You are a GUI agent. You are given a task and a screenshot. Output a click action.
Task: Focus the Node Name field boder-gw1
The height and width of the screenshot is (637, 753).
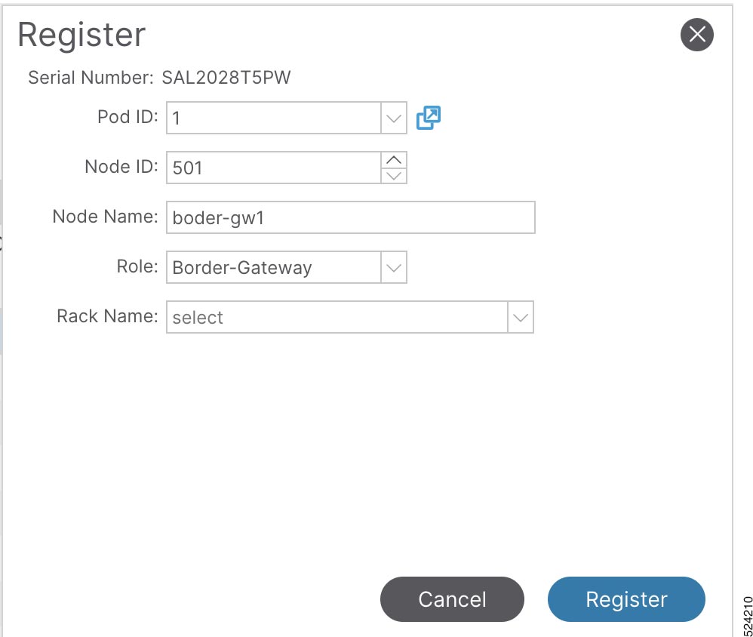click(351, 217)
